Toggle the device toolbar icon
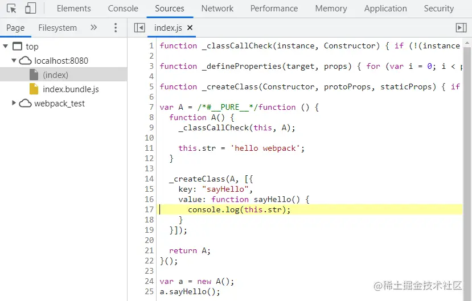This screenshot has height=301, width=472. click(x=30, y=9)
